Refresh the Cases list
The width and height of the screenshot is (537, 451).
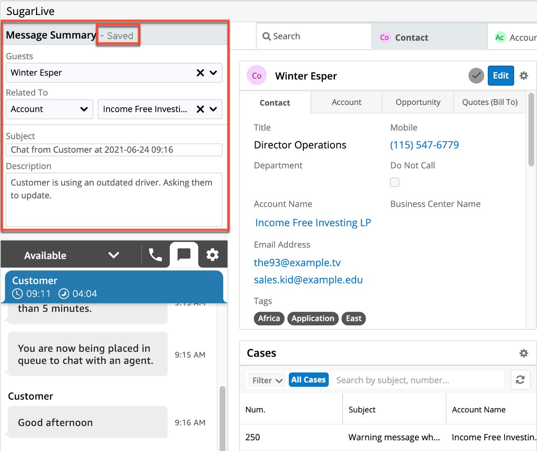click(520, 380)
